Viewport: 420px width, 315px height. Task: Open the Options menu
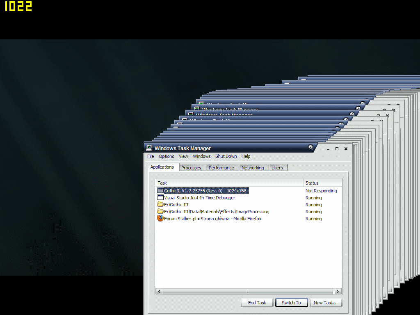coord(167,156)
